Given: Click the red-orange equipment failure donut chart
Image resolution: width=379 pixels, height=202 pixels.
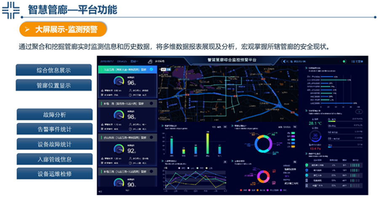Looking at the screenshot, I should click(x=263, y=177).
